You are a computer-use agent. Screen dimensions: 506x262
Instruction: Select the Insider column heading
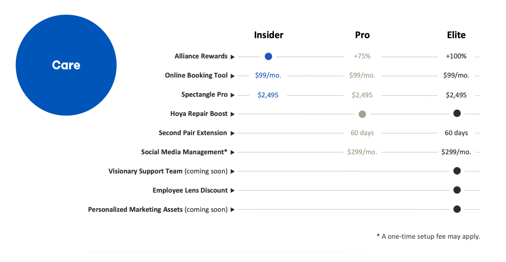(268, 35)
